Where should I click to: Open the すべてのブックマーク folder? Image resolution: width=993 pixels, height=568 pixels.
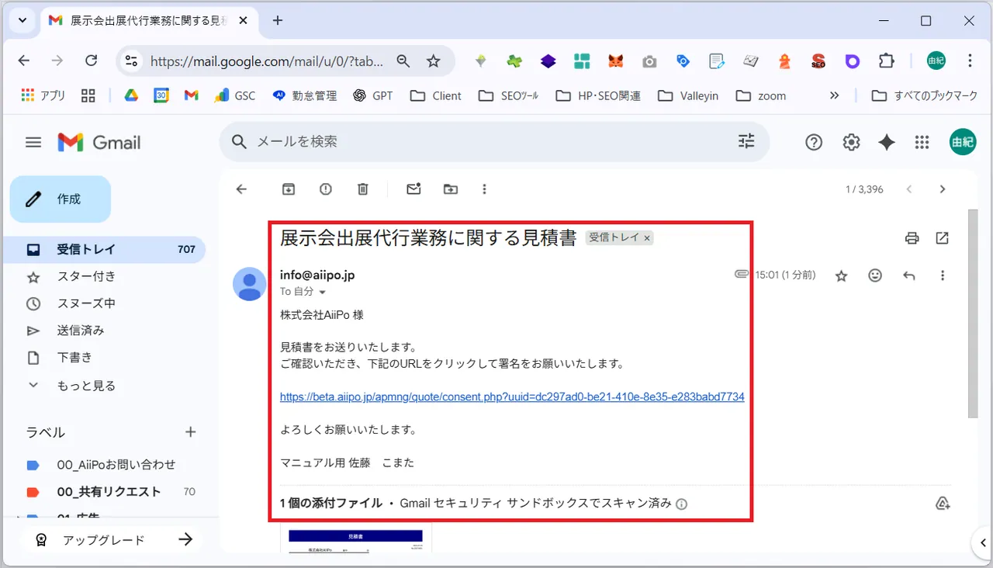pos(925,95)
